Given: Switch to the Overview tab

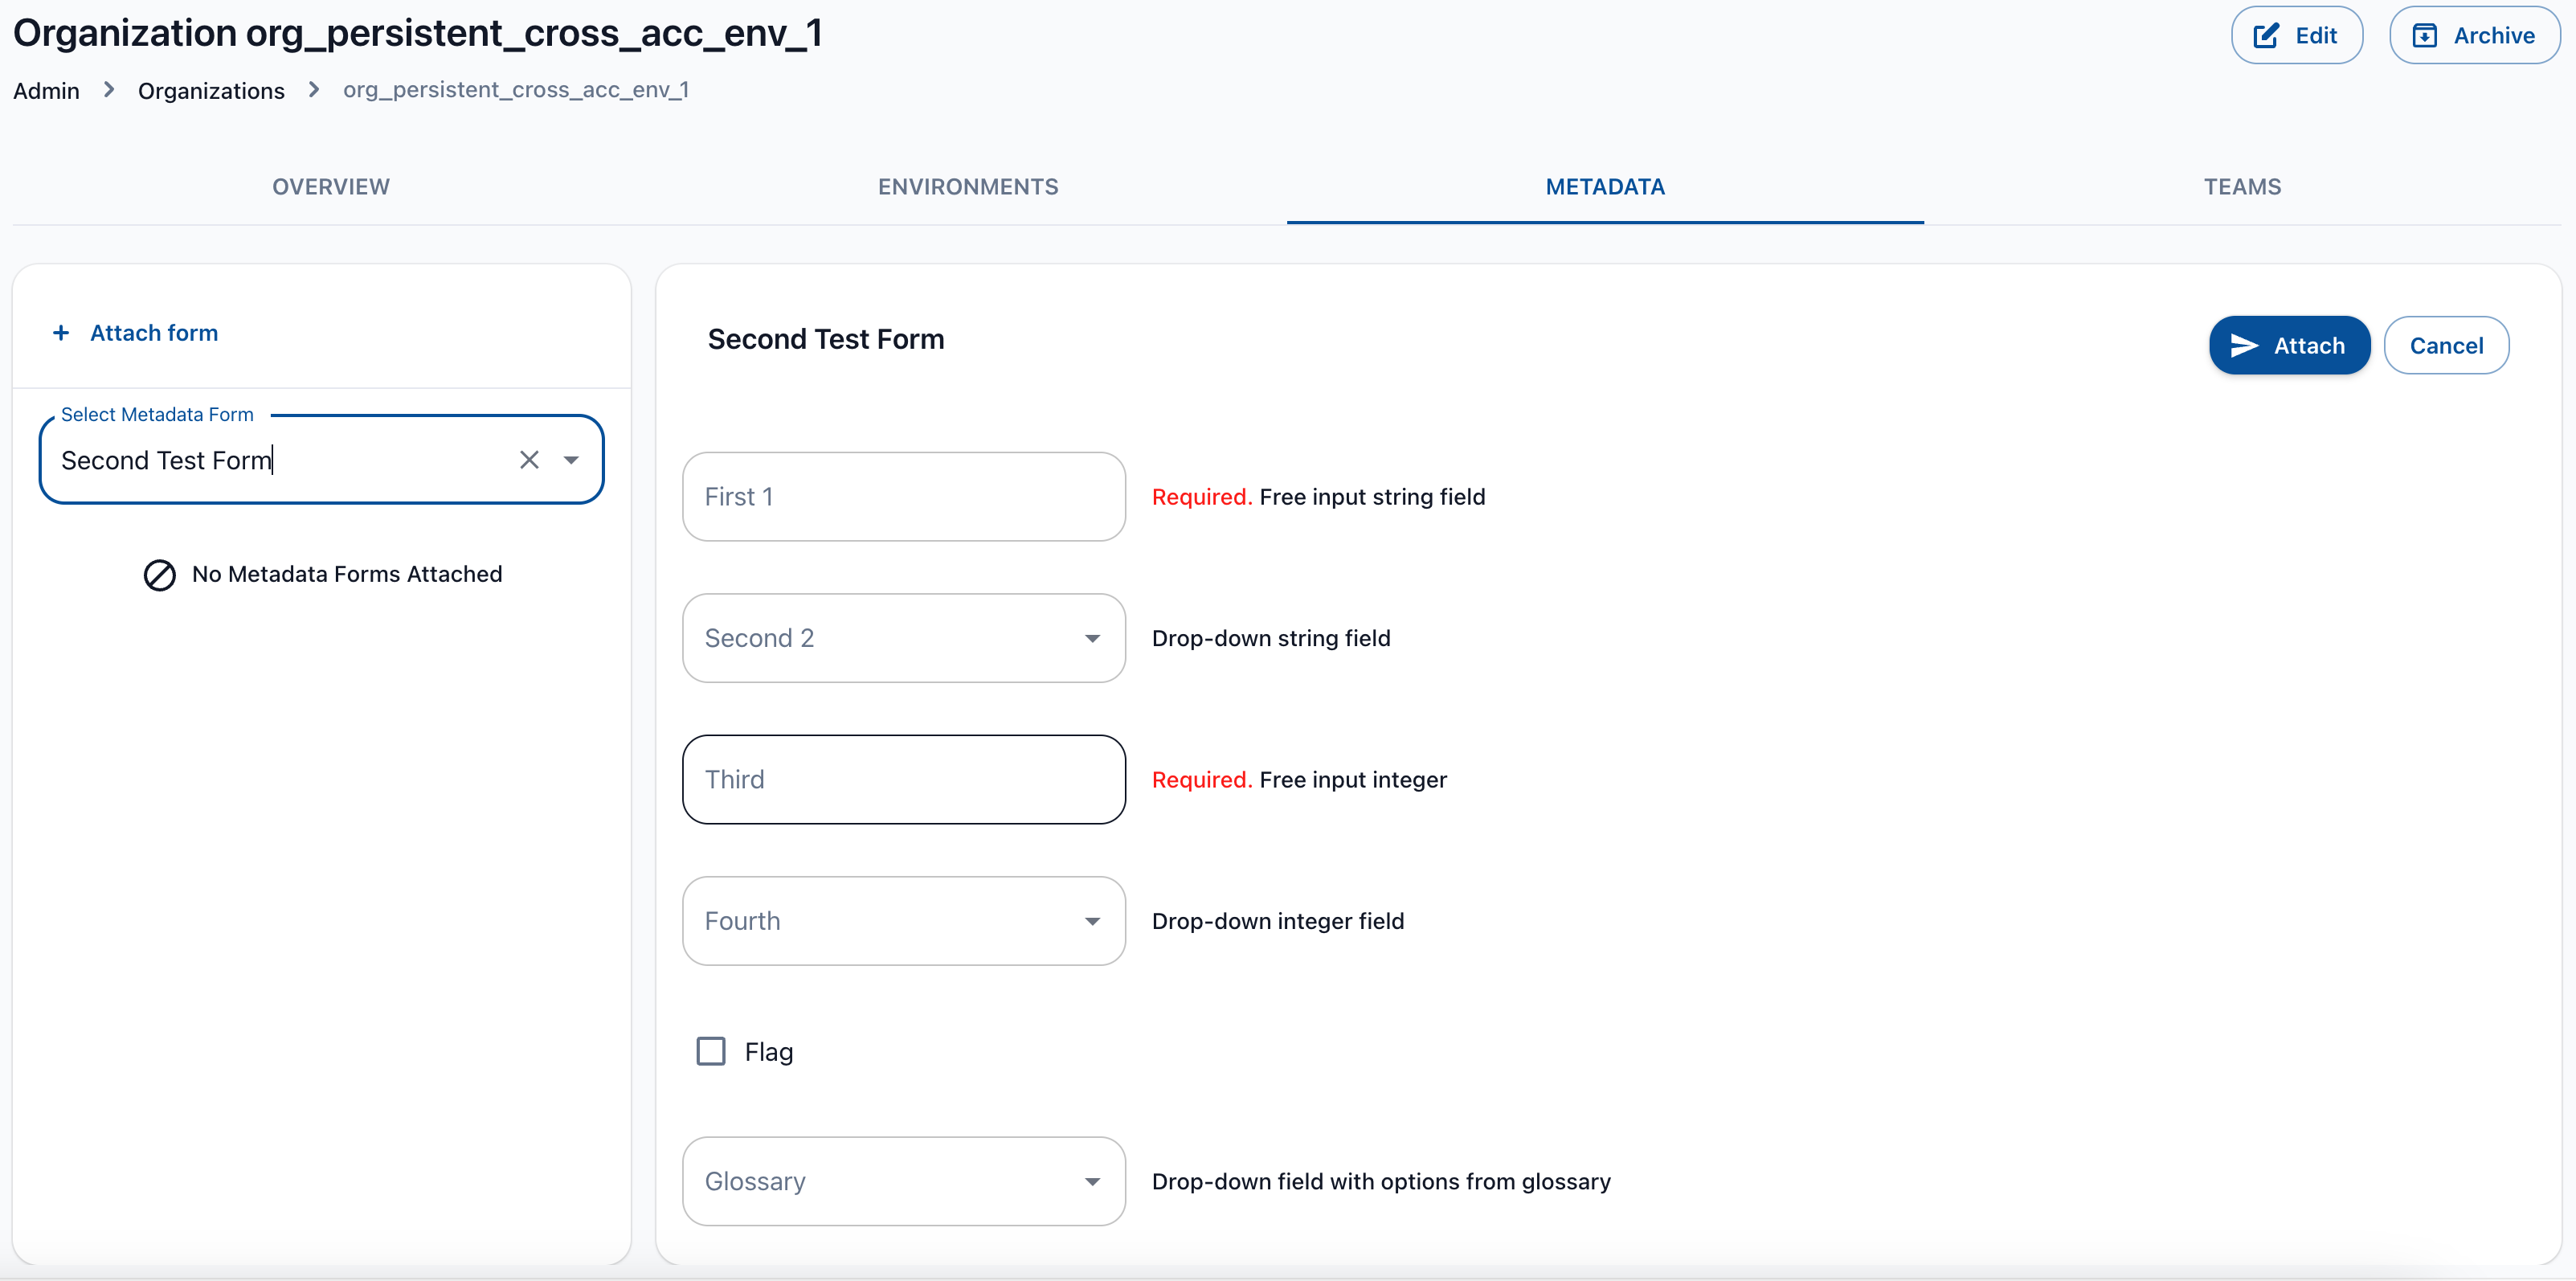Looking at the screenshot, I should [331, 187].
